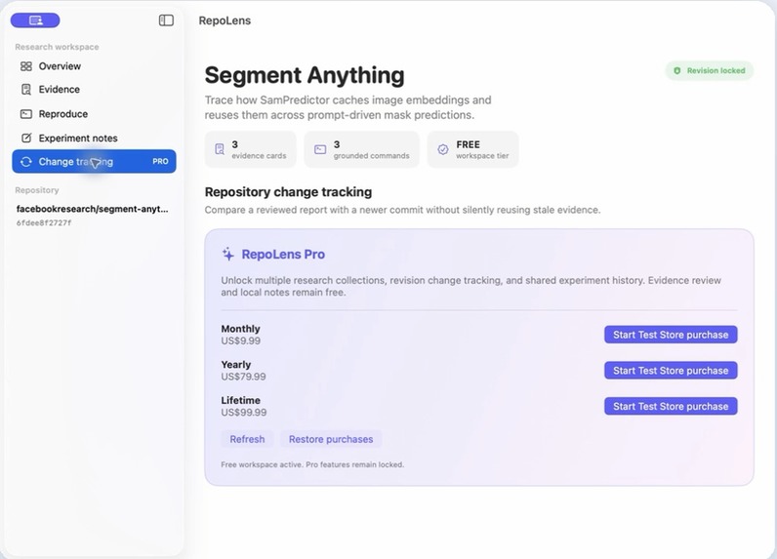Click the Change tracking sync icon
777x559 pixels.
coord(26,161)
